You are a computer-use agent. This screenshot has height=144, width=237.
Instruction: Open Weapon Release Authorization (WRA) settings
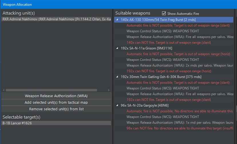(x=56, y=96)
